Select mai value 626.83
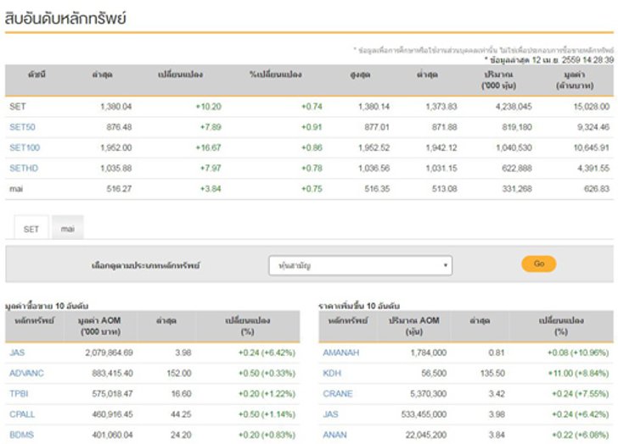This screenshot has height=444, width=618. pyautogui.click(x=597, y=189)
